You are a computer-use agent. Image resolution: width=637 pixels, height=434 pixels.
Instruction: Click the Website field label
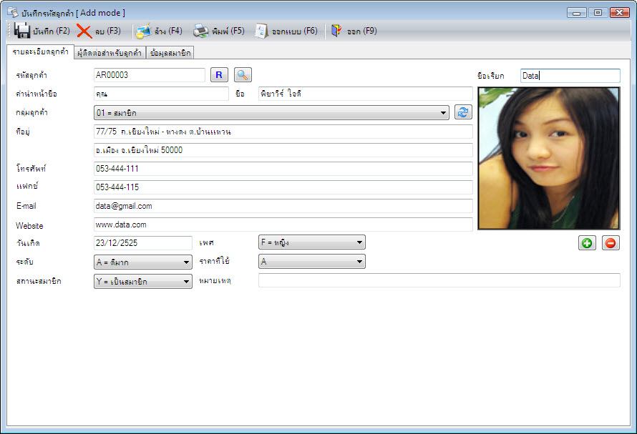pos(29,226)
